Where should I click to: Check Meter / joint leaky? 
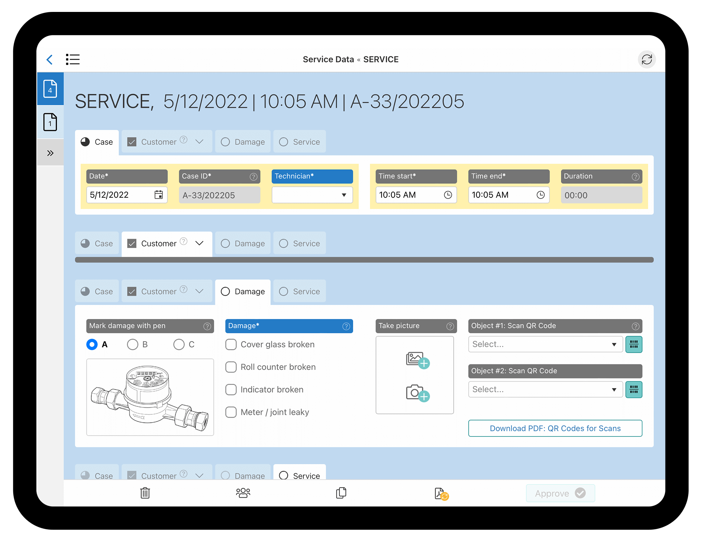[x=231, y=412]
